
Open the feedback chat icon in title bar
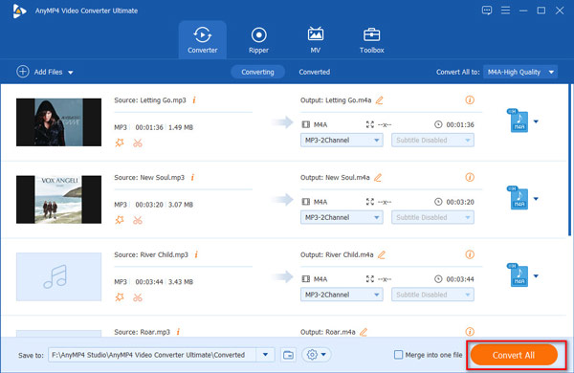click(487, 11)
